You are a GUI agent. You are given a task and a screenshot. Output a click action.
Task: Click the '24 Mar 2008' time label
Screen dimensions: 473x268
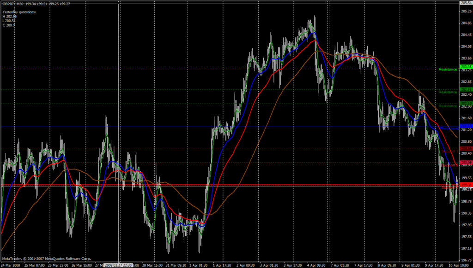(x=10, y=266)
